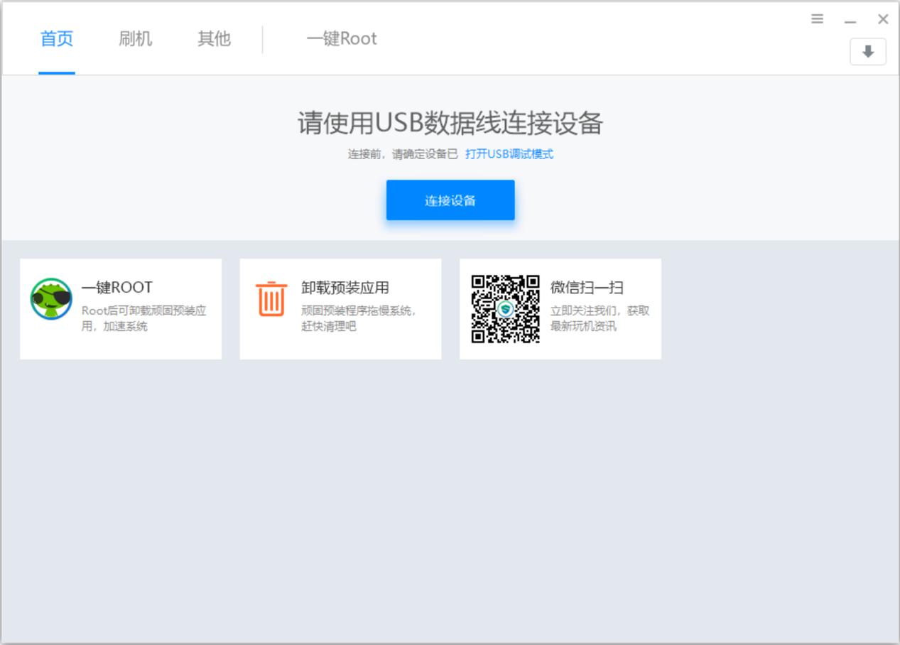Open 卸载预装应用 card title
The width and height of the screenshot is (900, 645).
[345, 288]
